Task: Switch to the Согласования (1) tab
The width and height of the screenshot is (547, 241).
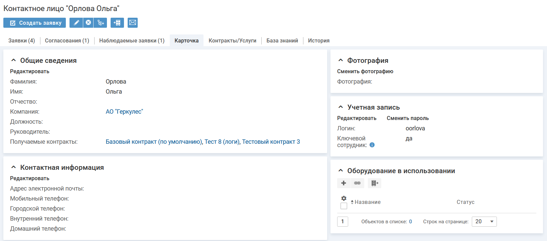Action: (67, 40)
